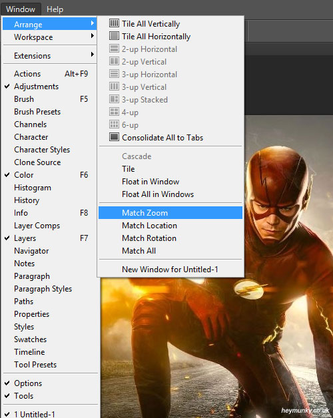
Task: Select Float in Window
Action: point(170,182)
